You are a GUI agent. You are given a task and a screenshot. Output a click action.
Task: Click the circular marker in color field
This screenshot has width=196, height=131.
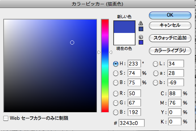click(x=72, y=43)
